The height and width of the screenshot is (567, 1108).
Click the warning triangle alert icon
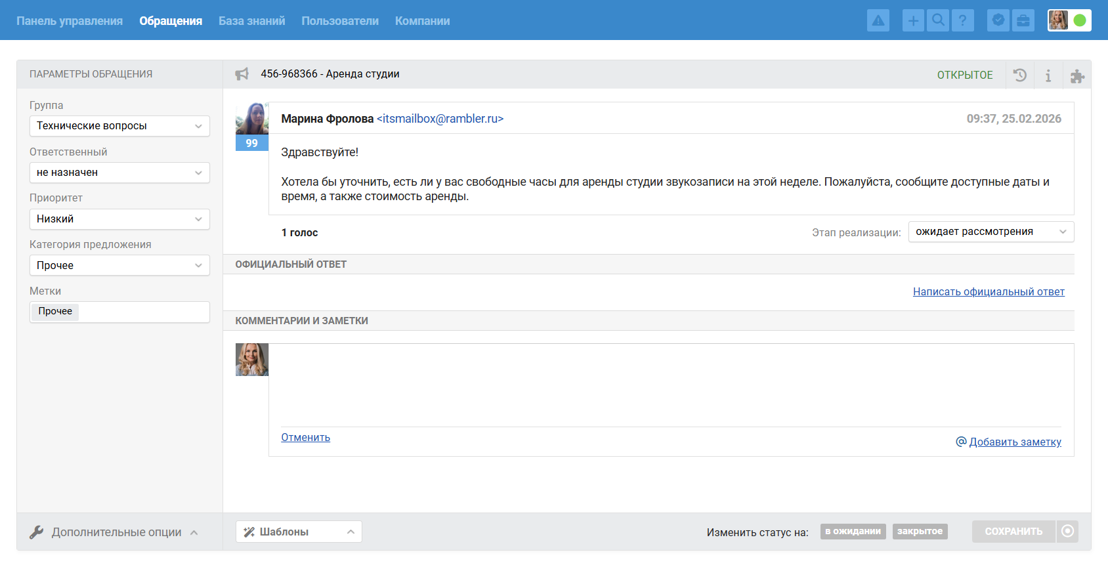pyautogui.click(x=878, y=21)
